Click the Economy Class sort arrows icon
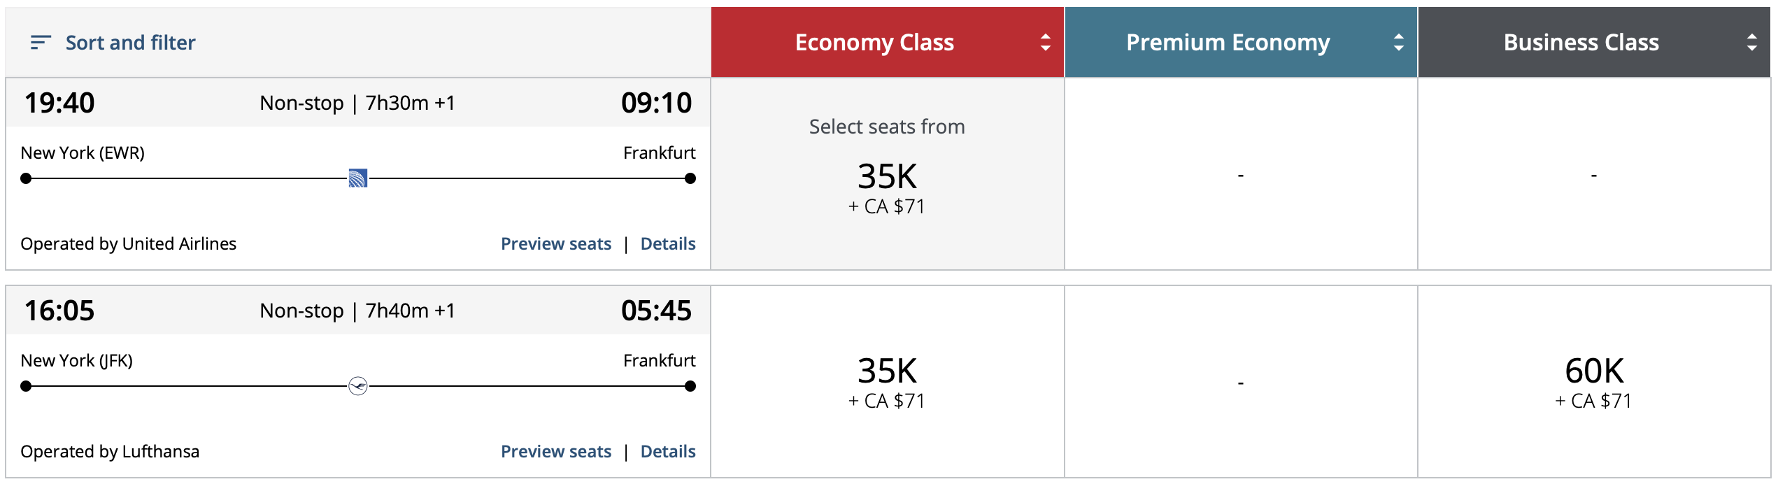 click(x=1045, y=43)
